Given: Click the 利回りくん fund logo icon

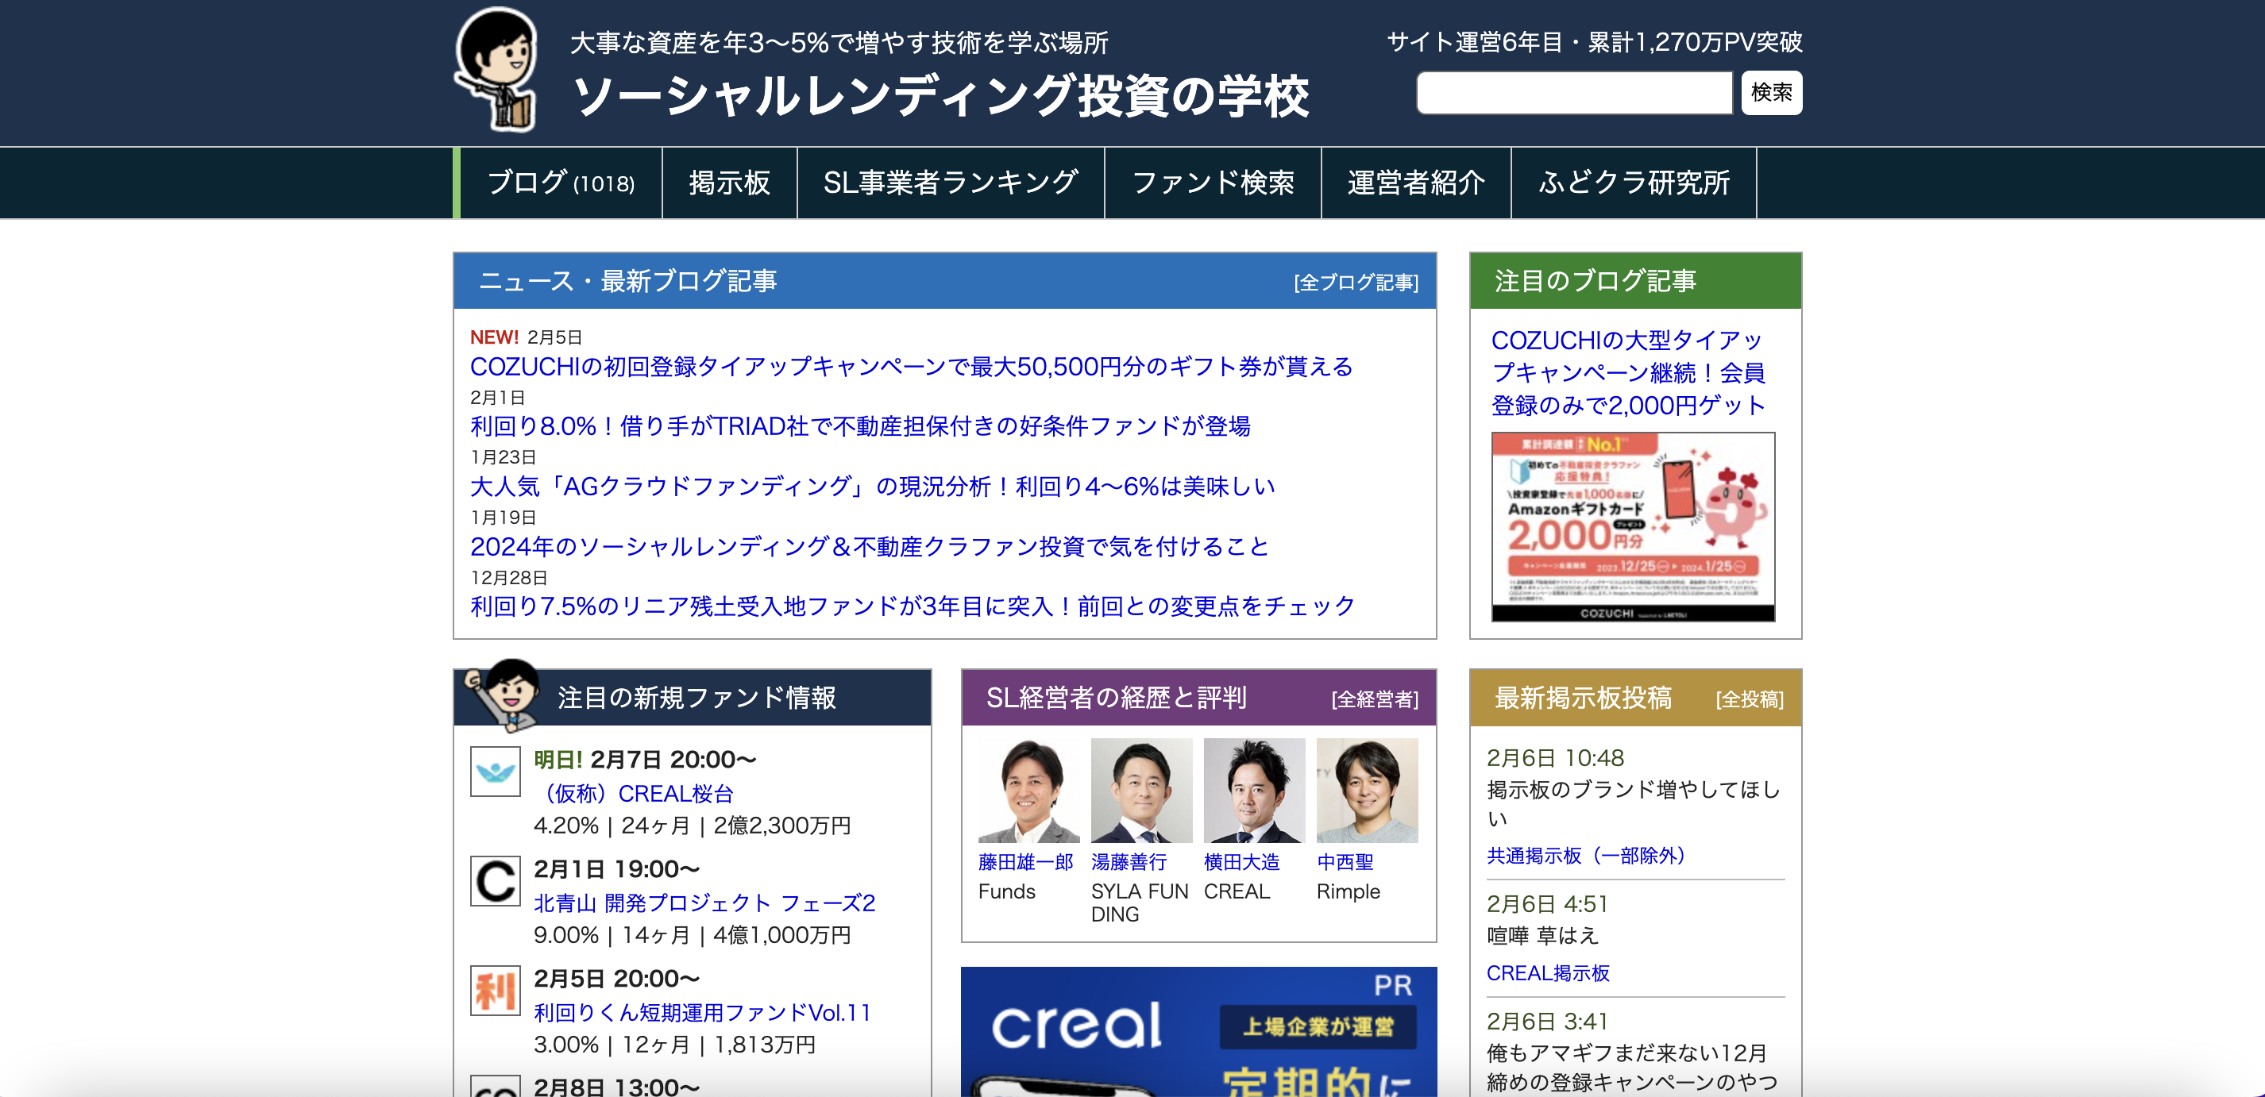Looking at the screenshot, I should 495,991.
